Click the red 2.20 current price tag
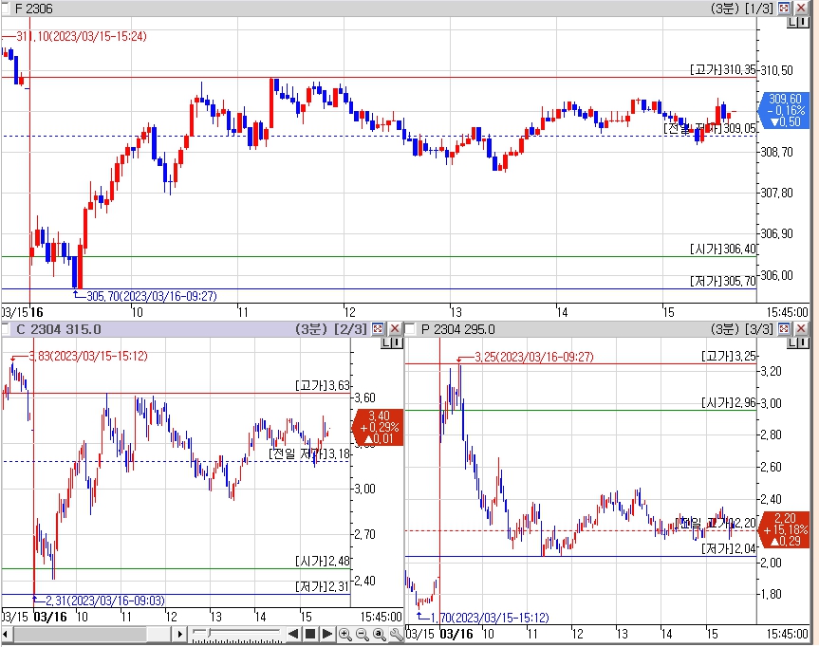Viewport: 819px width, 647px height. [785, 529]
